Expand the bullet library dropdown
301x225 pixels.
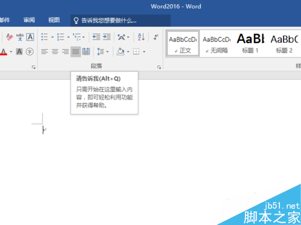[x=52, y=37]
